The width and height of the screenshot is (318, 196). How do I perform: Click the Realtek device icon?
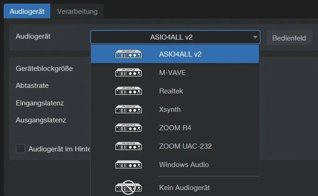coord(128,91)
